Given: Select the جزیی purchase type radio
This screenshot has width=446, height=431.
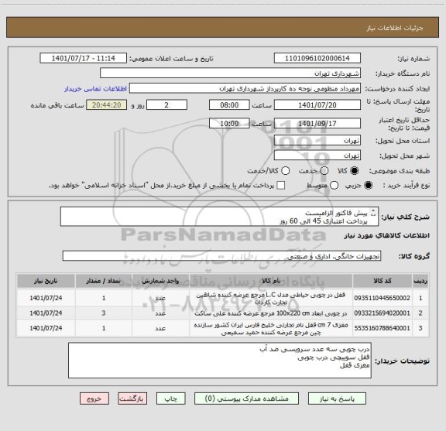Looking at the screenshot, I should point(368,186).
